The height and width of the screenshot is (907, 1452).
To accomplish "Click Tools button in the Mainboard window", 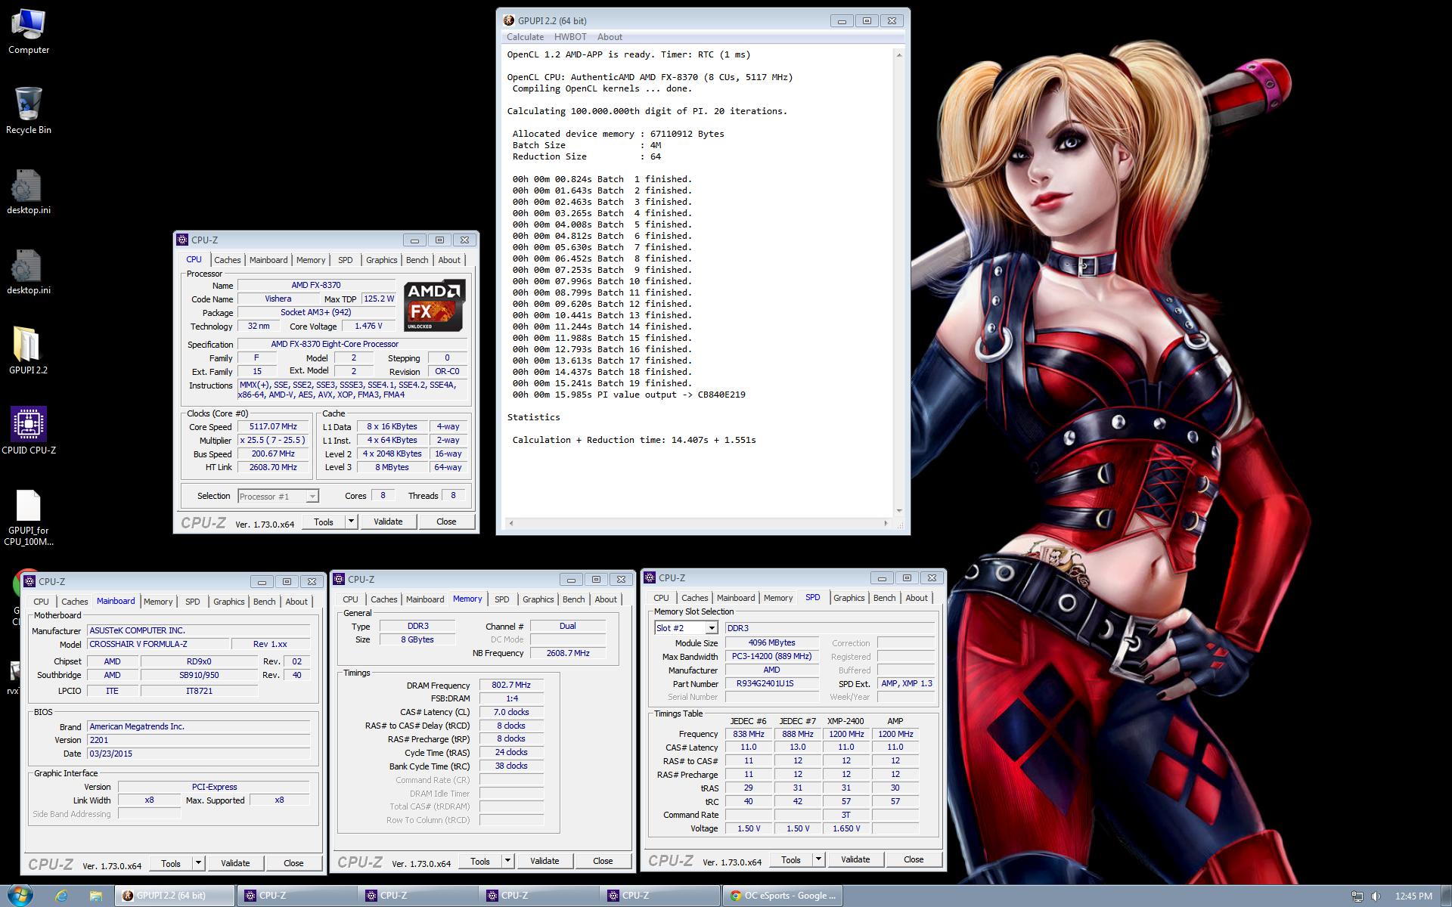I will (x=171, y=863).
